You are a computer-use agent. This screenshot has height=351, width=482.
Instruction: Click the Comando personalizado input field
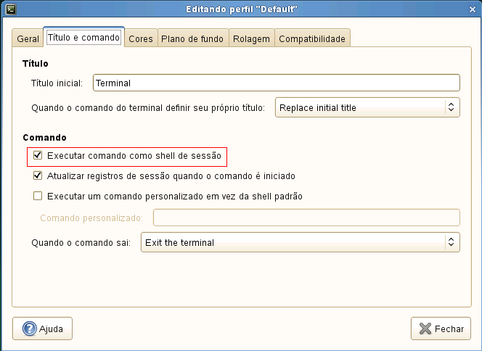coord(306,218)
